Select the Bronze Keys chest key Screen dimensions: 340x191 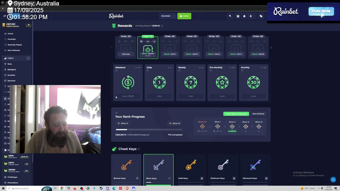coord(126,170)
